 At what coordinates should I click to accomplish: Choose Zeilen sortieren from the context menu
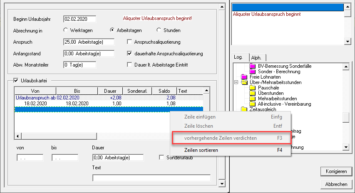201,150
